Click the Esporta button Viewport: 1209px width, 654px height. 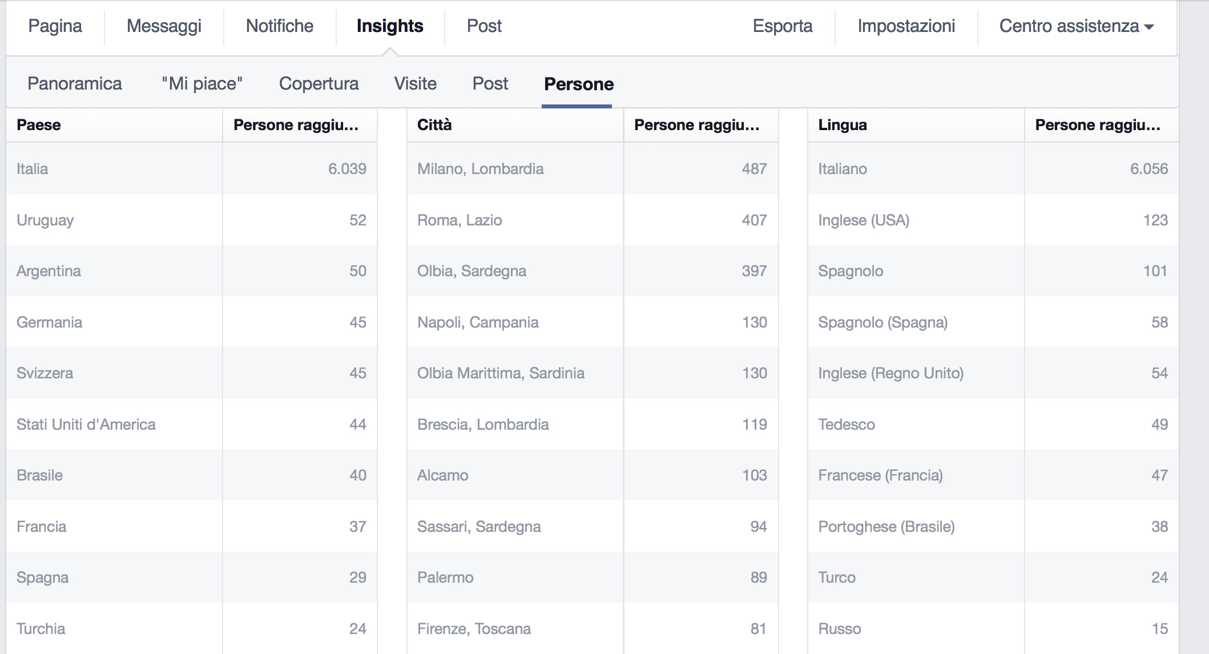tap(782, 26)
